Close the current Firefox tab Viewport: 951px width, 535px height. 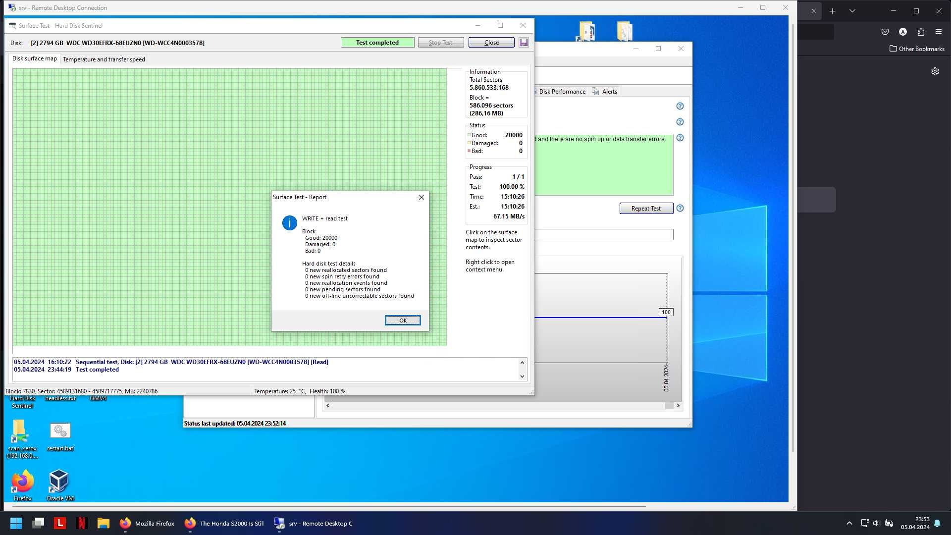813,11
